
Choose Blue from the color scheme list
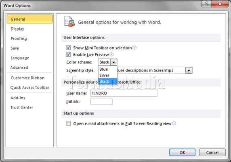pyautogui.click(x=108, y=69)
